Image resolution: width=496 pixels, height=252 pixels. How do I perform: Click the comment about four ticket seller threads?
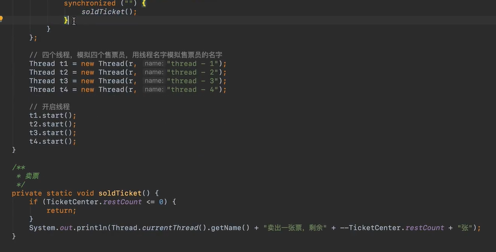click(x=125, y=55)
